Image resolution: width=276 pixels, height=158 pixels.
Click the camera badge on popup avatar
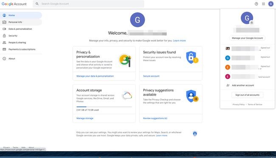252,23
